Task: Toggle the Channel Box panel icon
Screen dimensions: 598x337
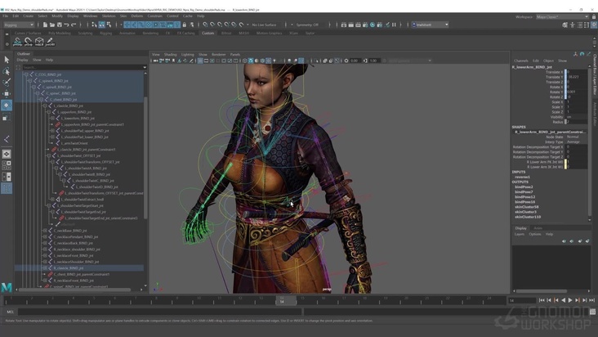Action: point(594,25)
